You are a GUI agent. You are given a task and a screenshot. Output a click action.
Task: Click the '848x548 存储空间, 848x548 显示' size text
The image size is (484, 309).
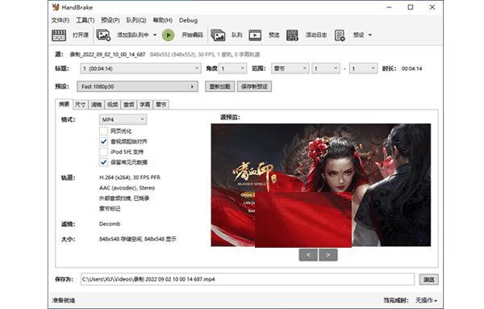138,239
